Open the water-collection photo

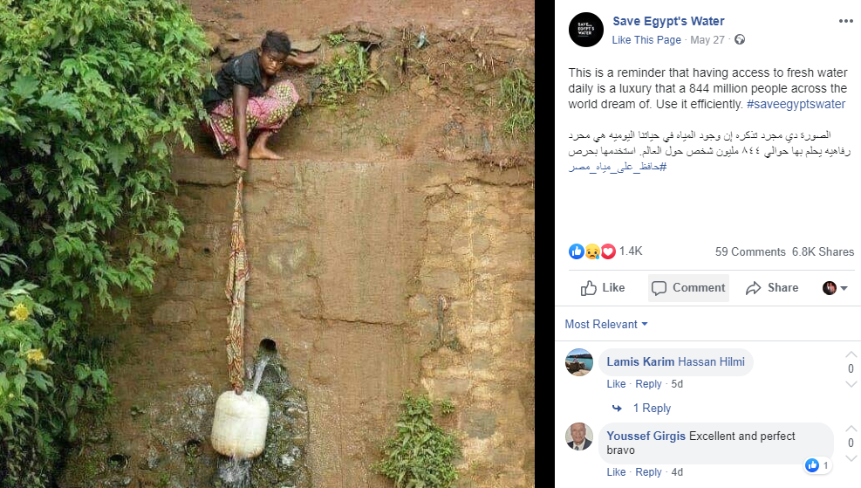pyautogui.click(x=267, y=244)
